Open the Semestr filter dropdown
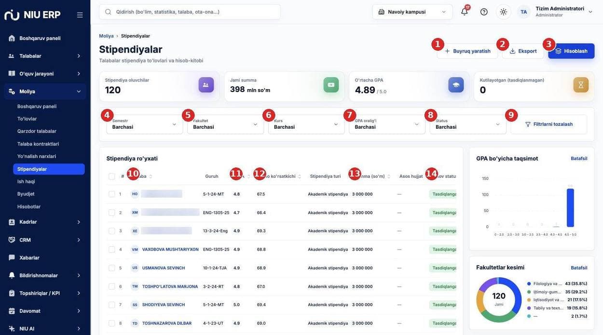 [145, 124]
